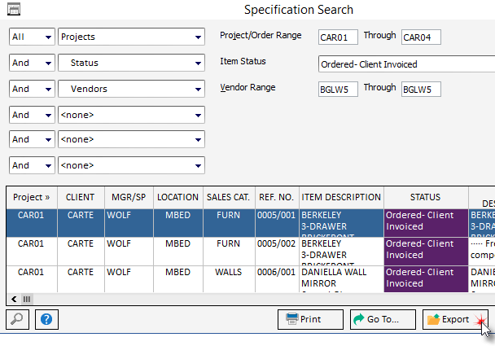
Task: Expand the Projects field dropdown
Action: tap(198, 37)
